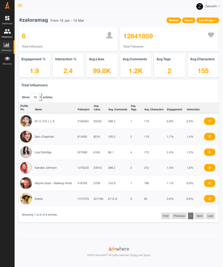This screenshot has height=267, width=223.
Task: Open Discovery eye icon in sidebar
Action: click(7, 60)
